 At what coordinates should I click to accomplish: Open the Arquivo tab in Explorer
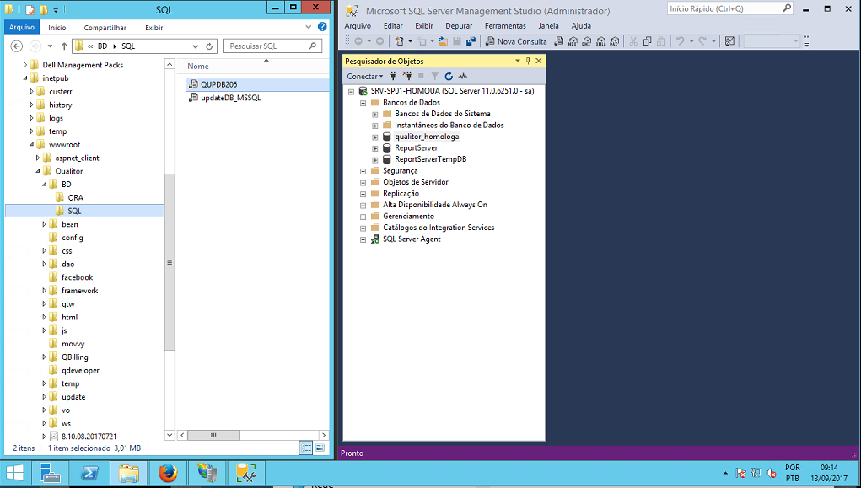click(21, 27)
